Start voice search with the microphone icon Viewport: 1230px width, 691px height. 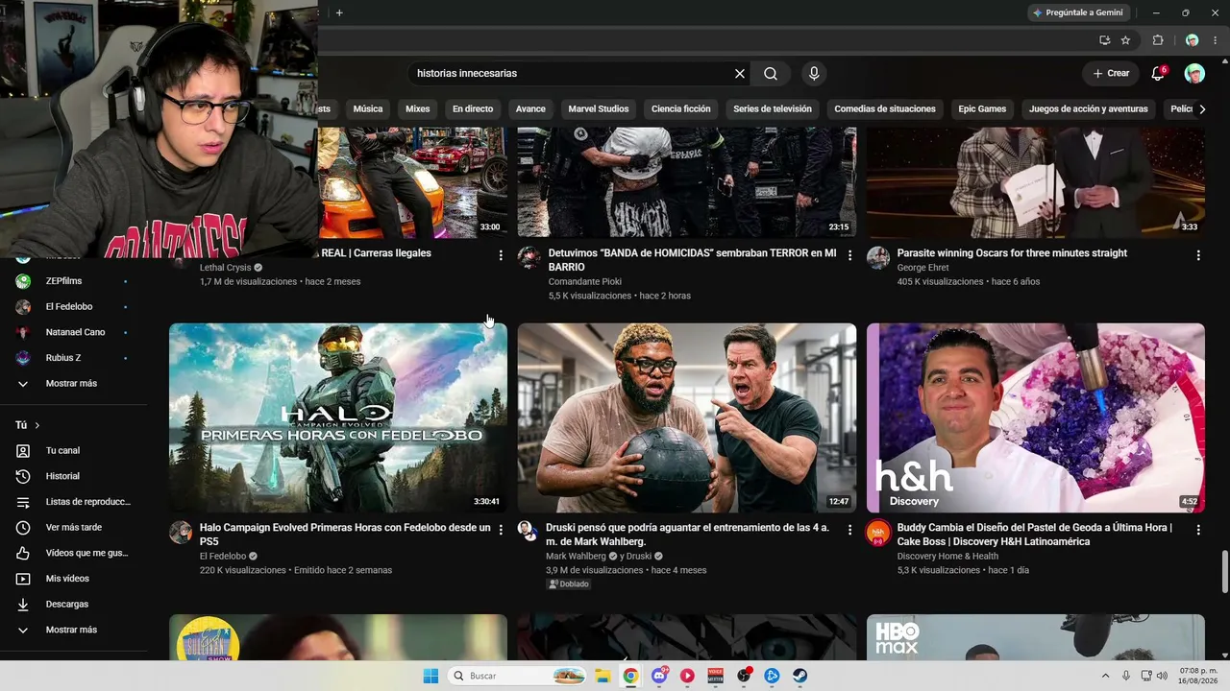click(x=814, y=74)
